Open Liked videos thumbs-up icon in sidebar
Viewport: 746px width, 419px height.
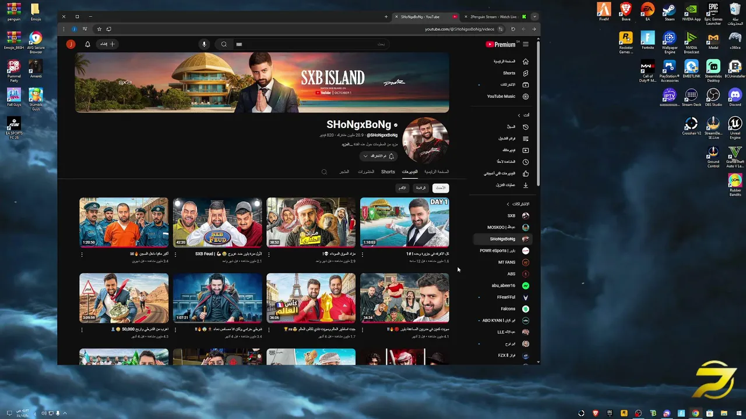526,173
